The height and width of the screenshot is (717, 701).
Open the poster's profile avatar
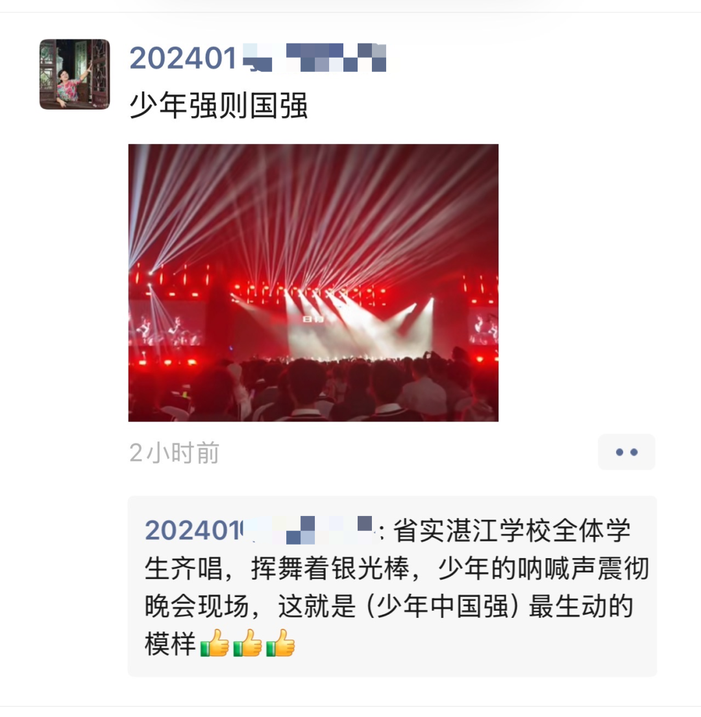coord(75,74)
